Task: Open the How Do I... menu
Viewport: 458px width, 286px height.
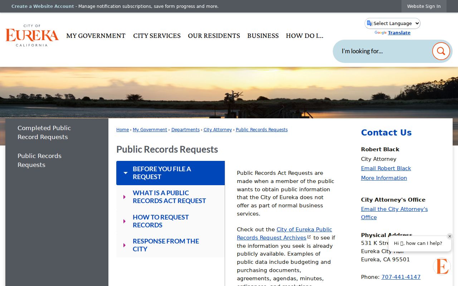Action: 304,36
